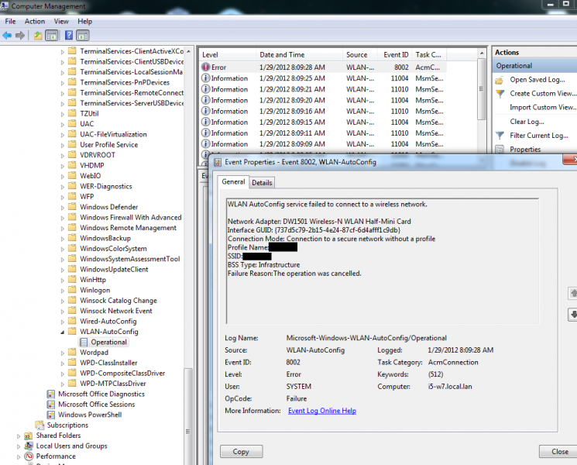This screenshot has width=577, height=465.
Task: Click the blue Help icon in toolbar
Action: [x=68, y=36]
